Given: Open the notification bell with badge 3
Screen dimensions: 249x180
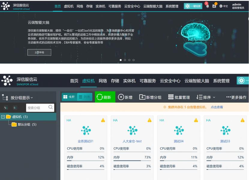Looking at the screenshot, I should click(x=207, y=6).
